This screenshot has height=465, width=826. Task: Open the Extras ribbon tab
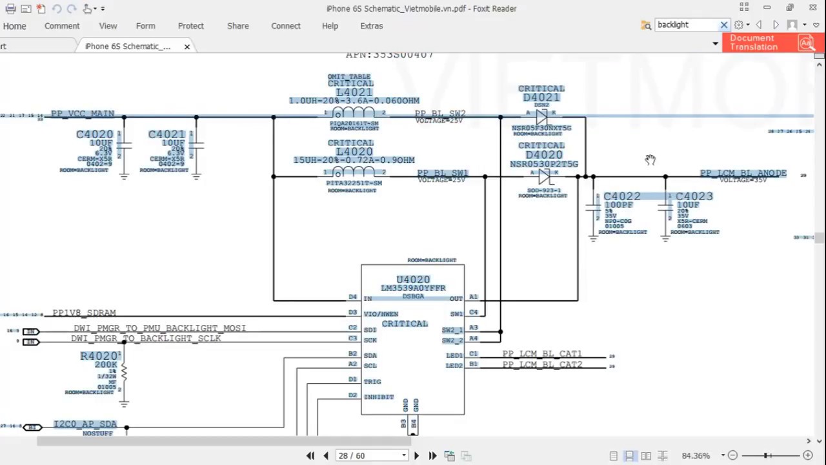click(372, 26)
